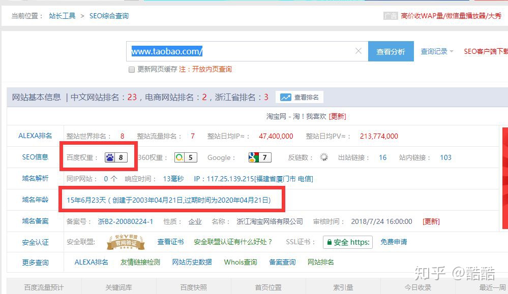Expand the 查询记录 dropdown
508x294 pixels.
pyautogui.click(x=437, y=51)
